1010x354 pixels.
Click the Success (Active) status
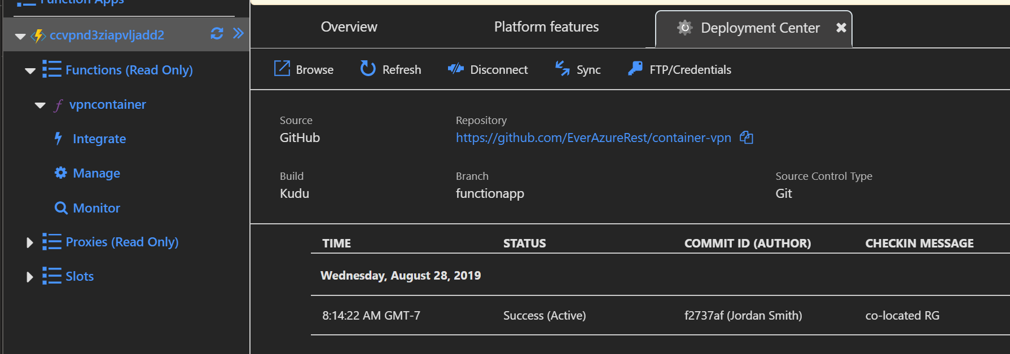tap(544, 316)
